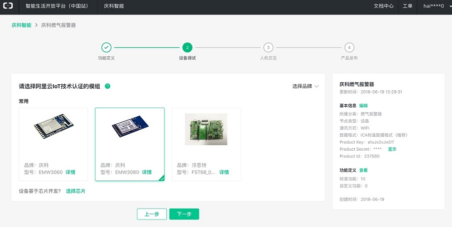This screenshot has height=227, width=452.
Task: Open 详情 link for EMW3060
Action: (70, 172)
